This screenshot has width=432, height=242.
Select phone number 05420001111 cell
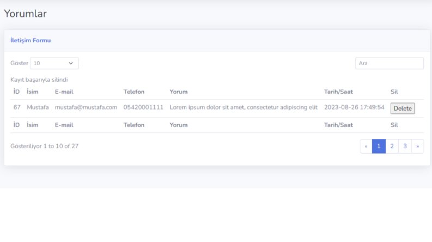coord(143,107)
